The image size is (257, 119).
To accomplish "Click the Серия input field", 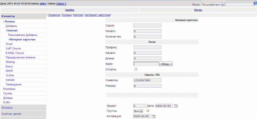I will [x=147, y=25].
